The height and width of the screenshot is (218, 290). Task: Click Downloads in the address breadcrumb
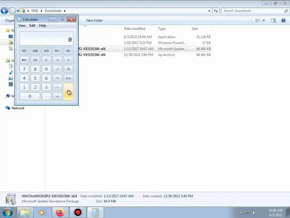(53, 11)
